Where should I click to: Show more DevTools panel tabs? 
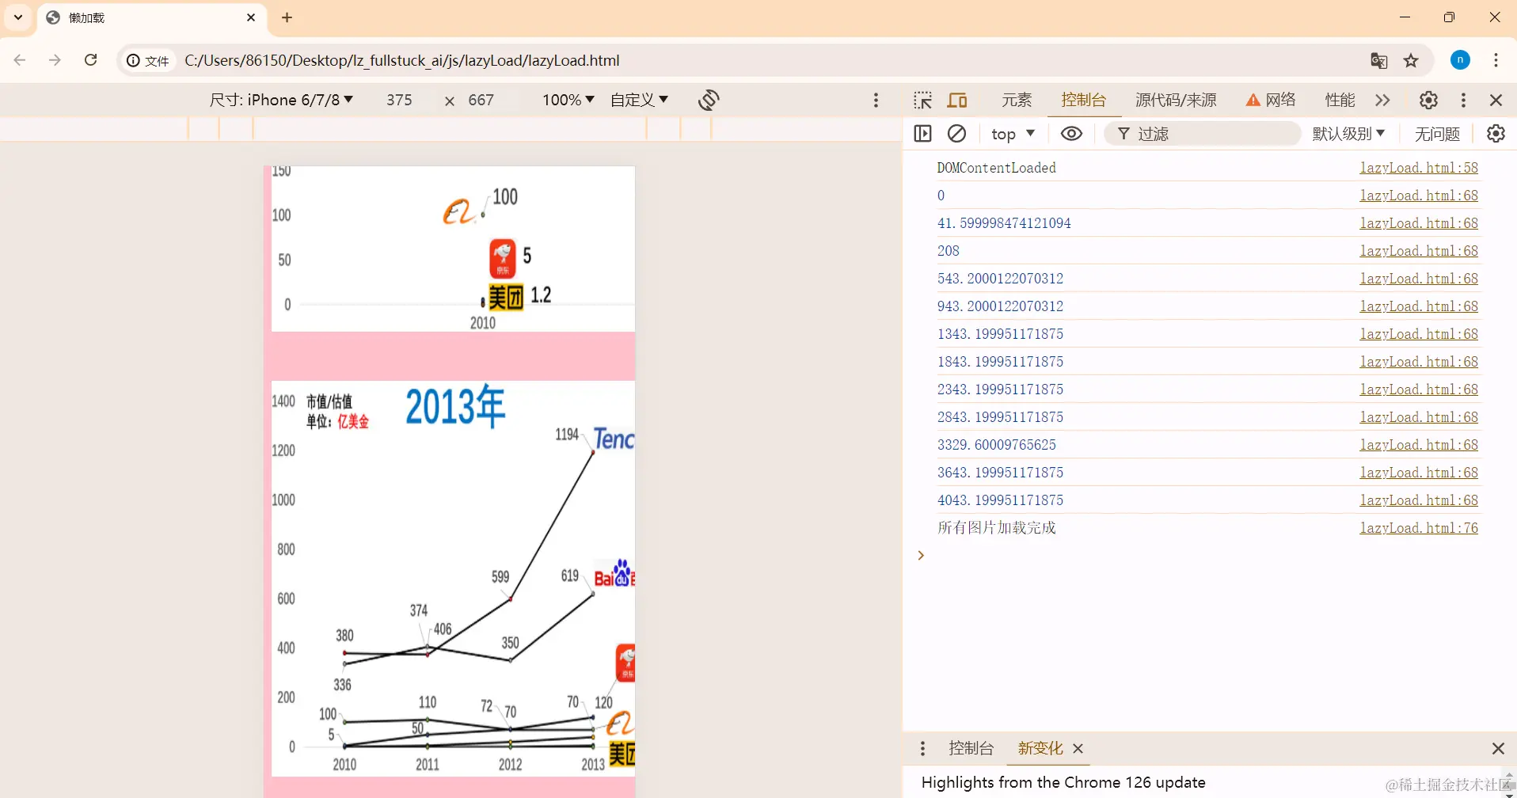[x=1382, y=100]
